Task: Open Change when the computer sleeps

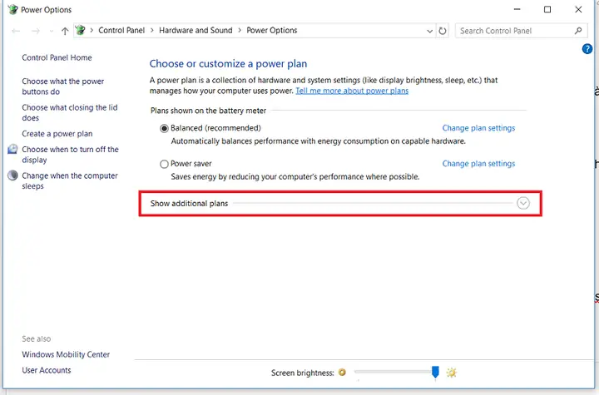Action: [x=70, y=180]
